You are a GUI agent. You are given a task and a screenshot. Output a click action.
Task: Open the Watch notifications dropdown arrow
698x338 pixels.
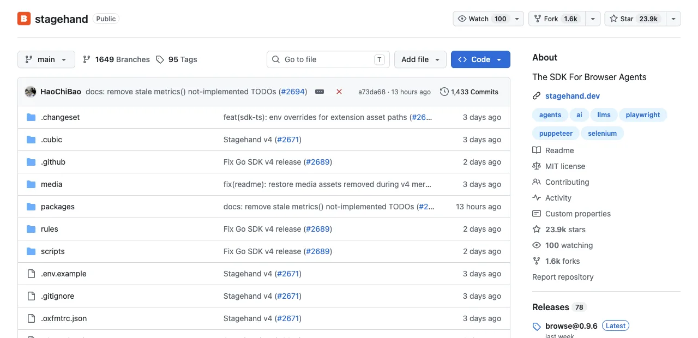(x=518, y=19)
